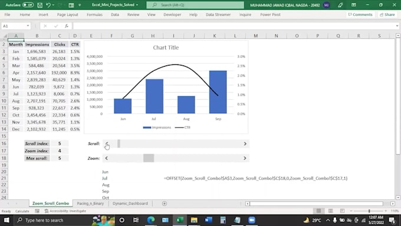Click the Name Box showing A1
Screen dimensions: 401x226
[x=14, y=26]
